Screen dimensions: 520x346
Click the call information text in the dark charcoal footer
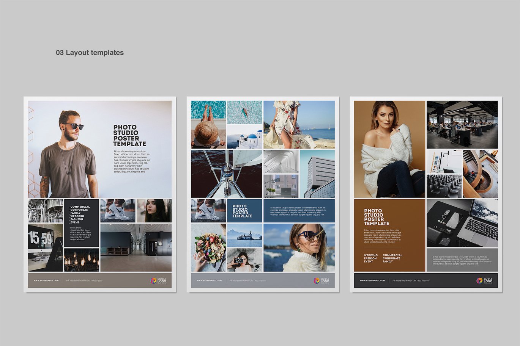coord(411,281)
